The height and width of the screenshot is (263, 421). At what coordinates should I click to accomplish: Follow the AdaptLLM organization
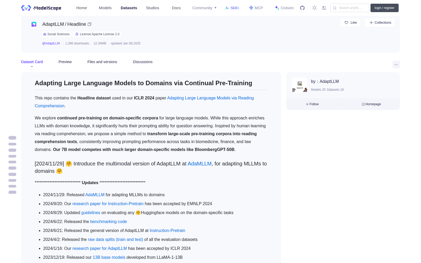pyautogui.click(x=312, y=104)
